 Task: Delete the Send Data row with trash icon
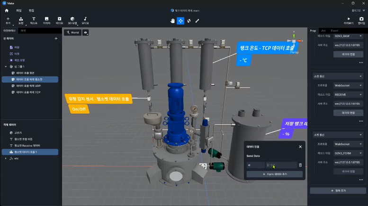tap(300, 165)
